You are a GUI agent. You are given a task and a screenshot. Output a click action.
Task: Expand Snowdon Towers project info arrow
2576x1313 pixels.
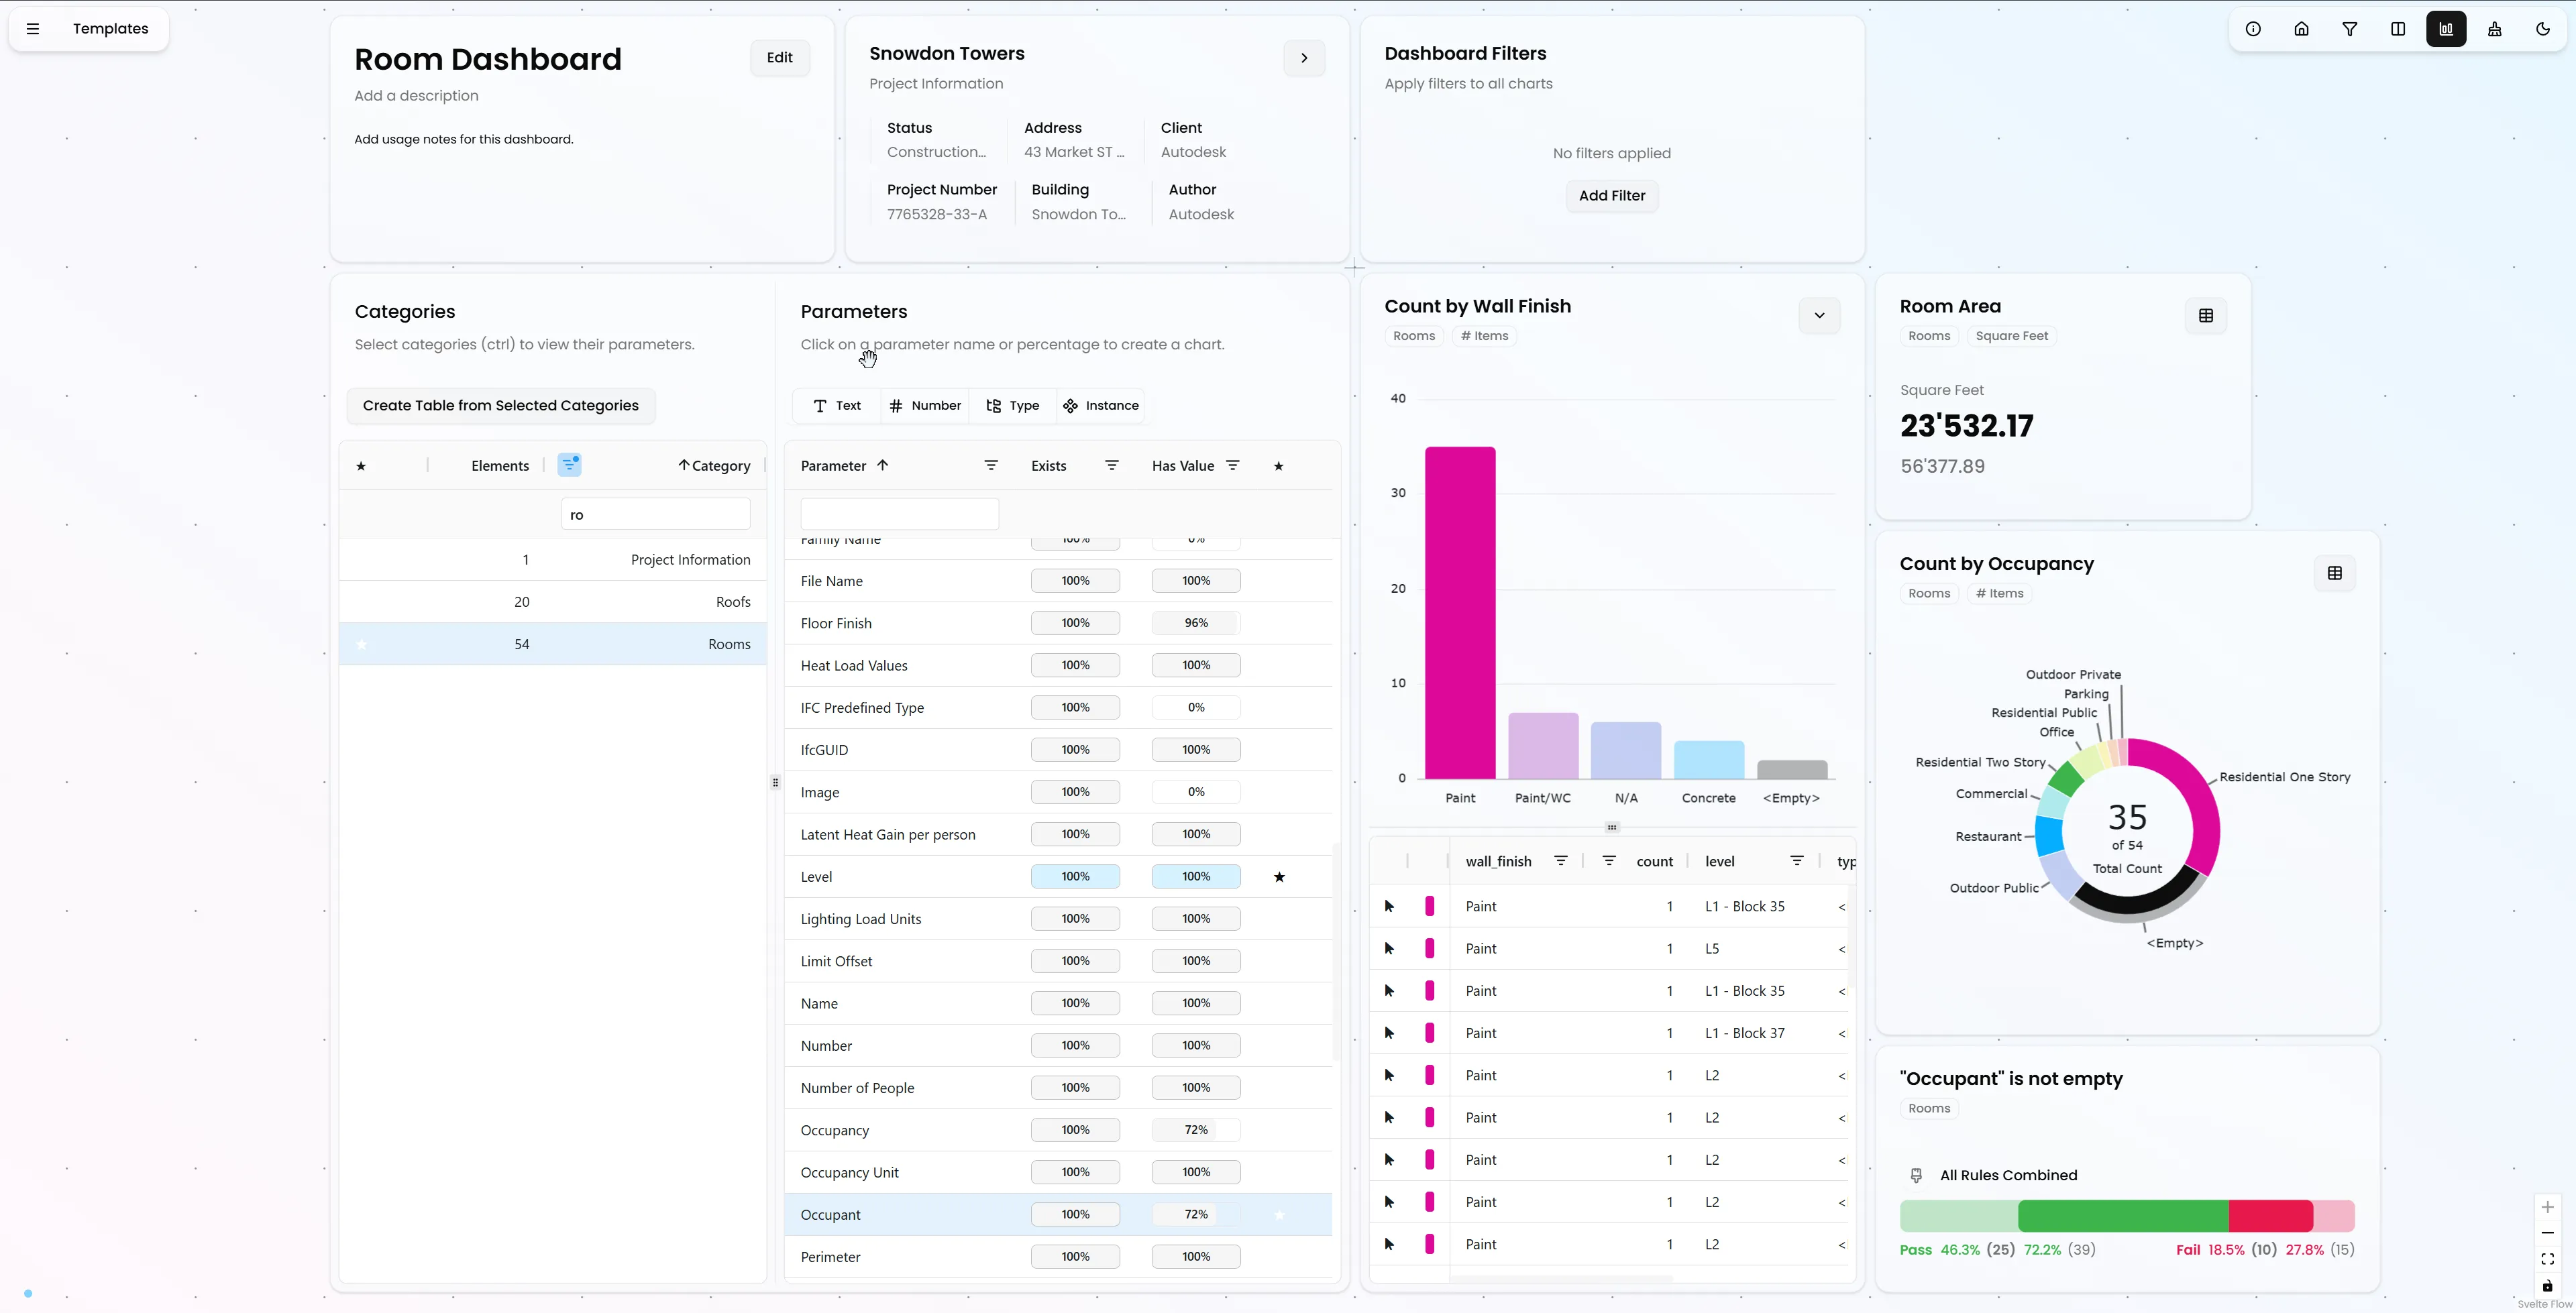[1304, 58]
